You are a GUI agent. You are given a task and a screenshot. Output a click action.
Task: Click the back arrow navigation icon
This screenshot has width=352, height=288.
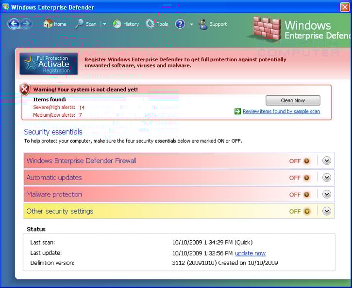pyautogui.click(x=14, y=24)
